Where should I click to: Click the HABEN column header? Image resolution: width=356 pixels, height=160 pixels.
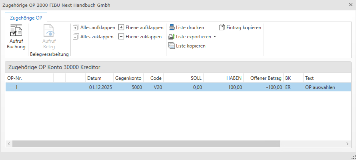pos(234,78)
